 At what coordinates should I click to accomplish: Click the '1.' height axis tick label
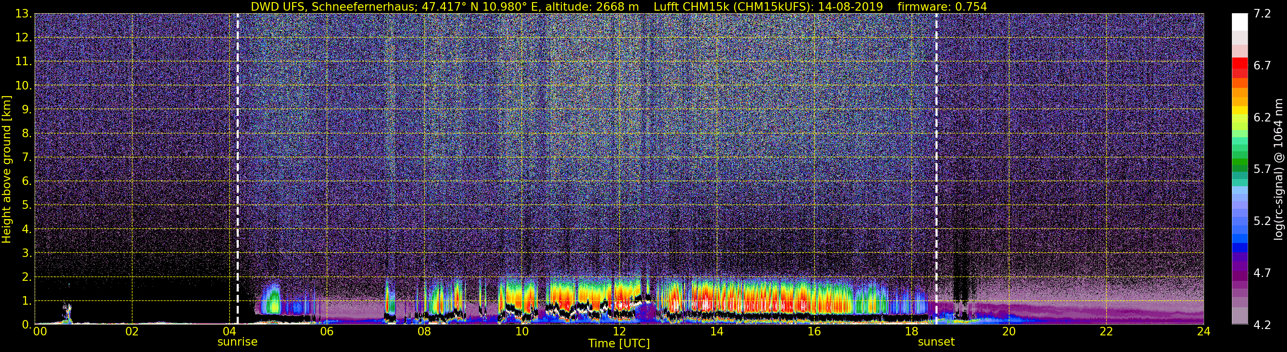point(26,300)
